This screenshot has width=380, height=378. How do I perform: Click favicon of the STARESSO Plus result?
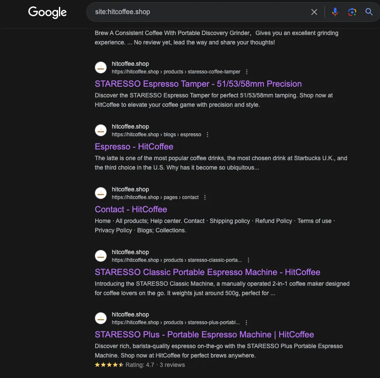[x=101, y=318]
